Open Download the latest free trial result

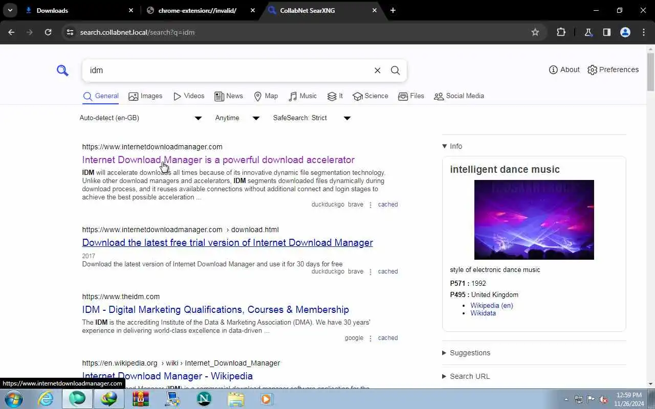pos(227,243)
